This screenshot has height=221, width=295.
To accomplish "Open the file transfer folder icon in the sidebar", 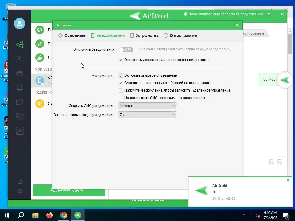I will (x=20, y=59).
